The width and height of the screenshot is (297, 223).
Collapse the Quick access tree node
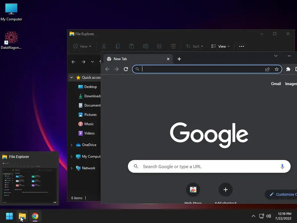71,77
